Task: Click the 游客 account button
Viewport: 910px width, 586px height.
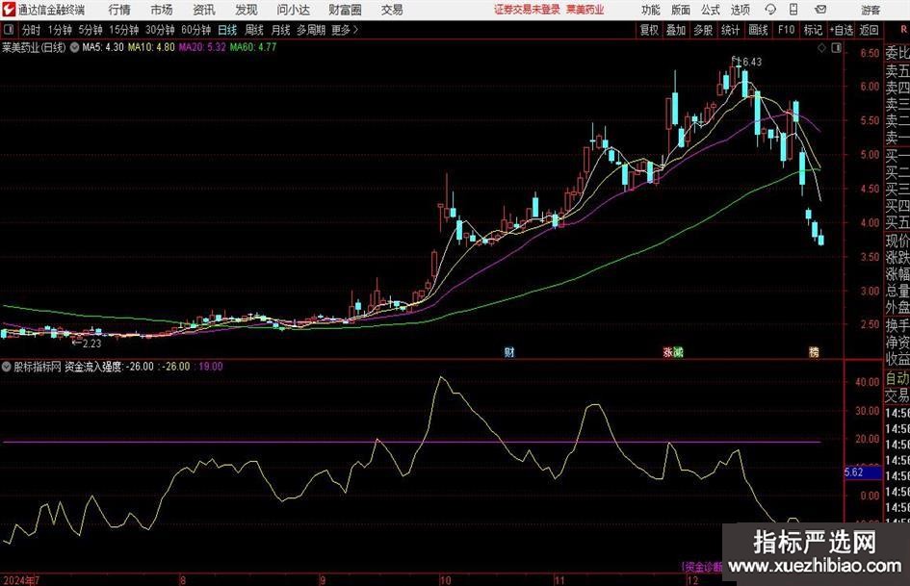Action: click(871, 10)
